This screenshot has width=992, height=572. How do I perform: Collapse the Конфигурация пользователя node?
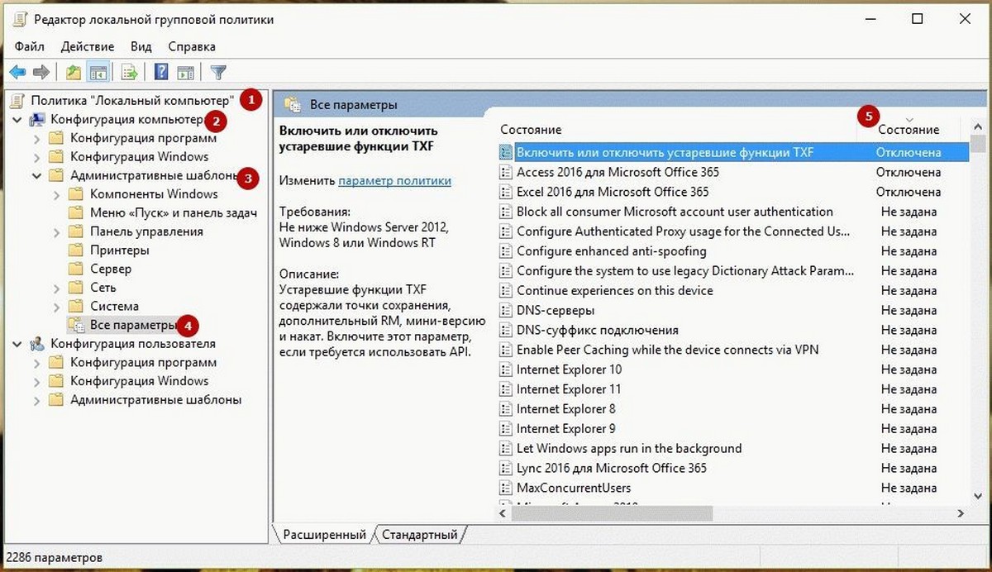17,344
